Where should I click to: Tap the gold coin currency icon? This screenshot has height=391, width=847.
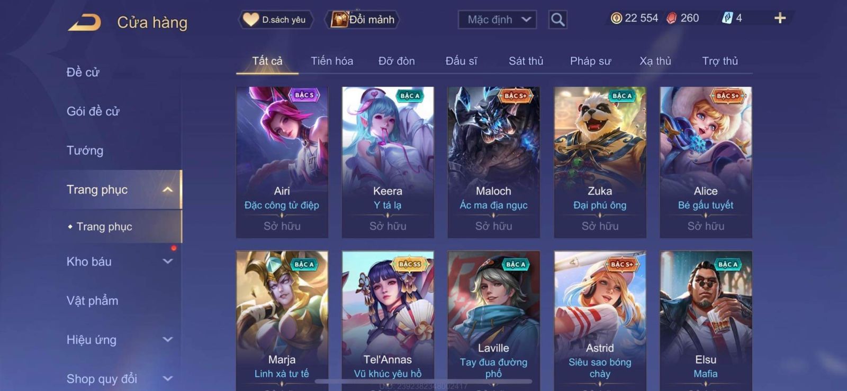(x=616, y=18)
